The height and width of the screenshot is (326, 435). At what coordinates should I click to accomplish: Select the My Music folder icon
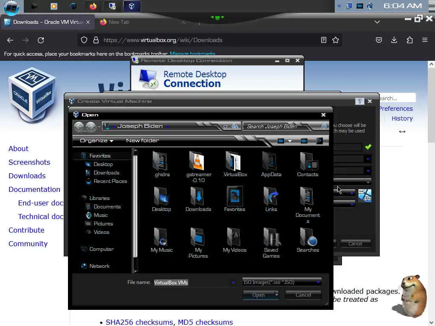click(x=161, y=240)
